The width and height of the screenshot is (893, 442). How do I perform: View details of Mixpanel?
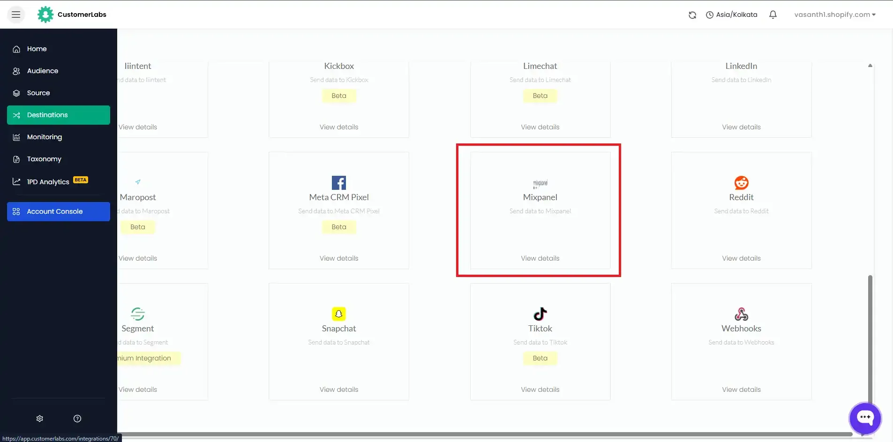[x=540, y=258]
